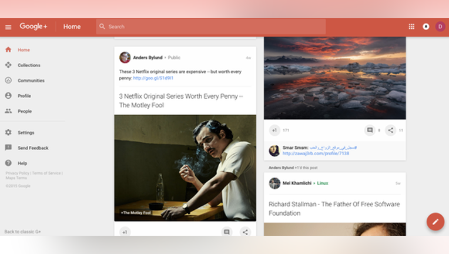Select Collections in the sidebar
Viewport: 449px width, 254px height.
[29, 65]
